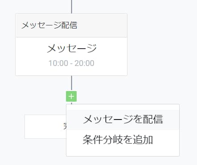Click white card body right of 10:00 - 20:00
Viewport: 197px width, 165px height.
pos(111,63)
